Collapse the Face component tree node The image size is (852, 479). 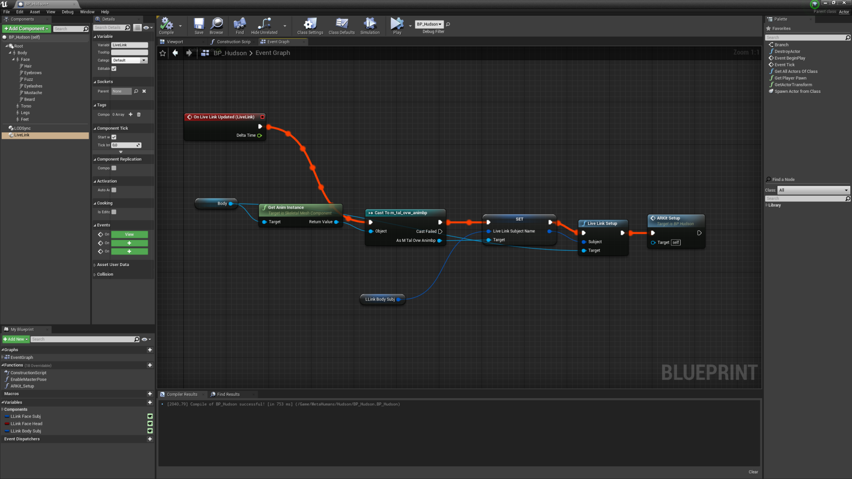coord(13,60)
